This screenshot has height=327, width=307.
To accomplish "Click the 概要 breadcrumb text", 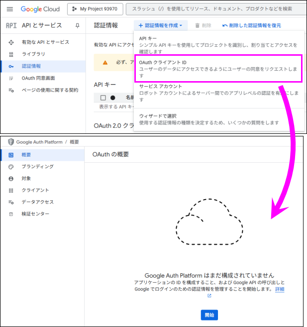I will (x=74, y=142).
